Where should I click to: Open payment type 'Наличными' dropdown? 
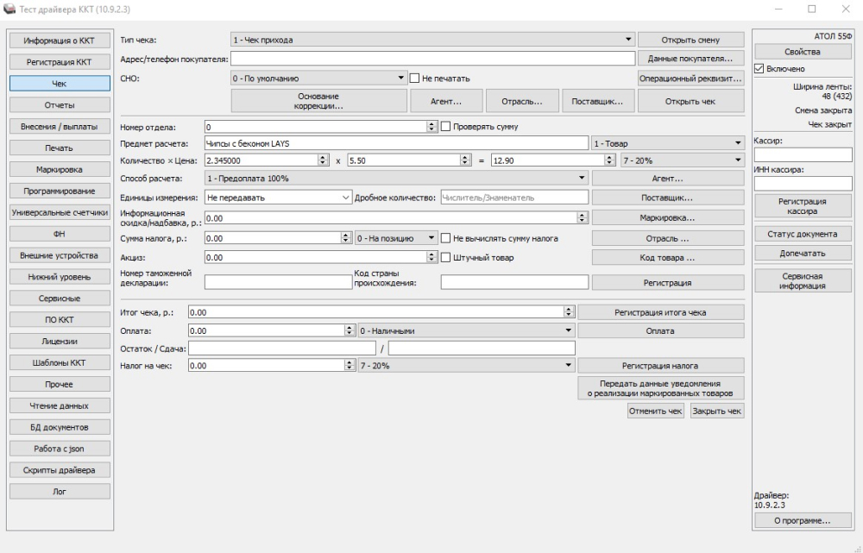coord(466,330)
